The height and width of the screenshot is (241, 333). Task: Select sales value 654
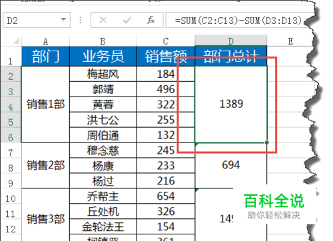[166, 196]
